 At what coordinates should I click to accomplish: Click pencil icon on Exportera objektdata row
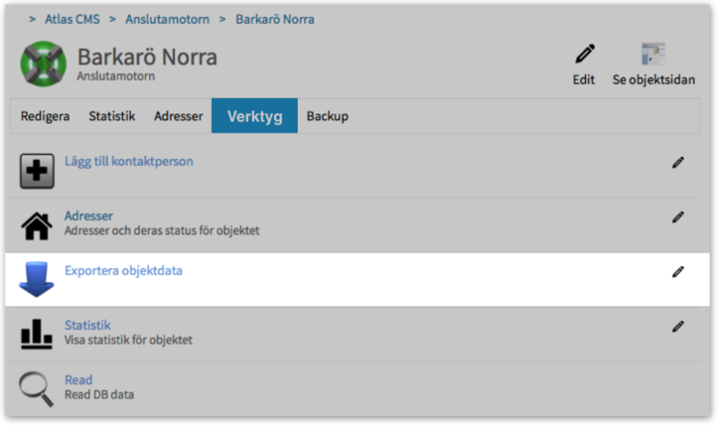click(678, 271)
